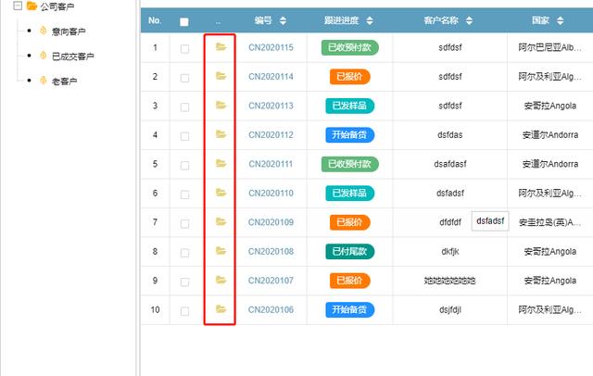This screenshot has height=376, width=593.
Task: Open folder icon for CN2020112 row
Action: point(221,134)
